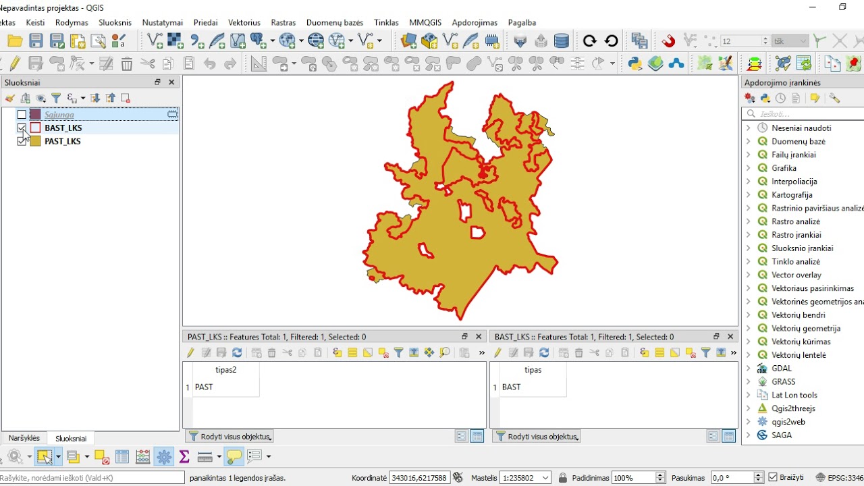Toggle the Braižyti render checkbox
This screenshot has height=486, width=864.
pyautogui.click(x=774, y=478)
